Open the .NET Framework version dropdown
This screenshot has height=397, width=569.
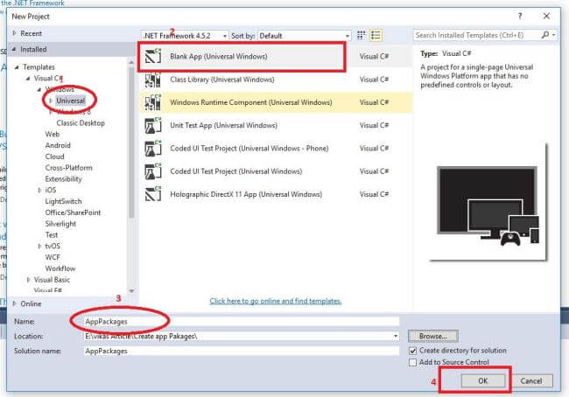point(185,36)
